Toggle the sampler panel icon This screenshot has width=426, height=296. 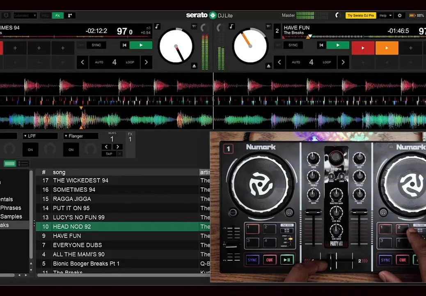coord(70,16)
